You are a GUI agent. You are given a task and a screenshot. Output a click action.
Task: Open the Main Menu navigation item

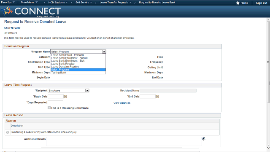click(29, 3)
